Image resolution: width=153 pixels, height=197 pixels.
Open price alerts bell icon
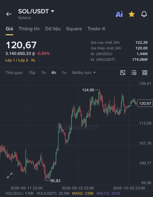point(144,14)
